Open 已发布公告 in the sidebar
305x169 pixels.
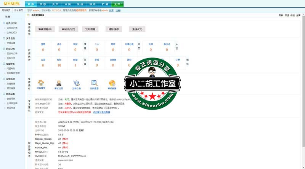tap(11, 54)
